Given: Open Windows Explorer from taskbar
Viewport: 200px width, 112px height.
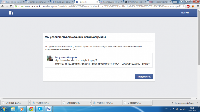Looking at the screenshot, I should coord(13,109).
